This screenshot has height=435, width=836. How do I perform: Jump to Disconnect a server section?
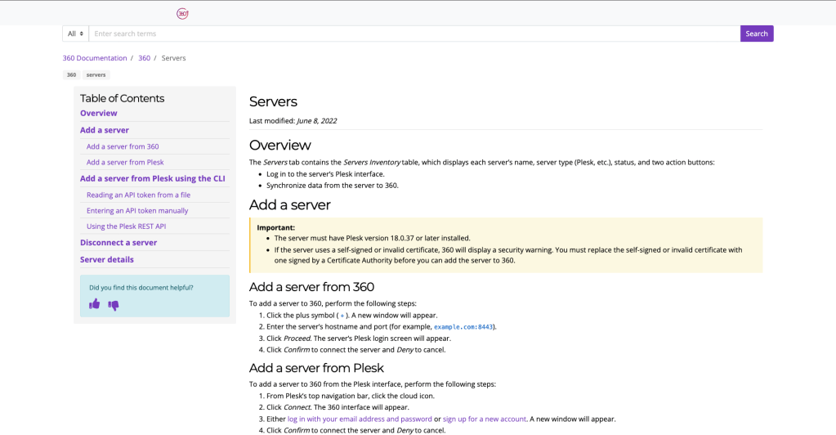tap(118, 242)
